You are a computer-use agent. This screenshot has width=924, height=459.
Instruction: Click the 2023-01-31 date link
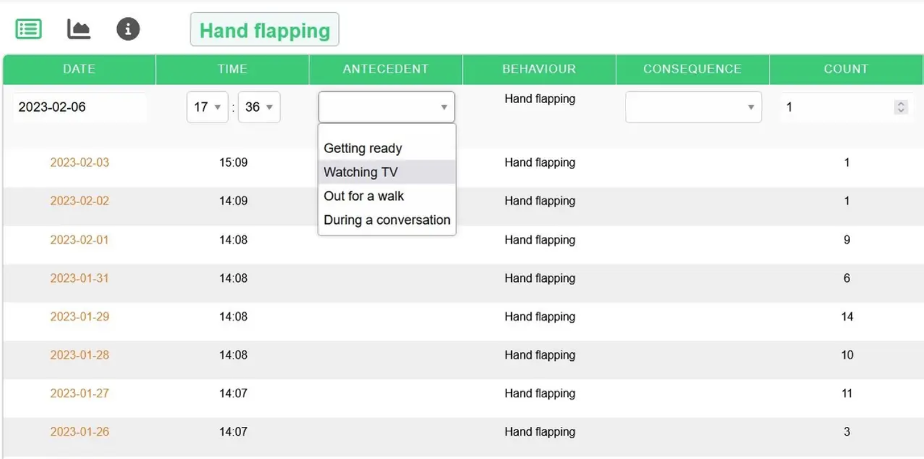80,278
